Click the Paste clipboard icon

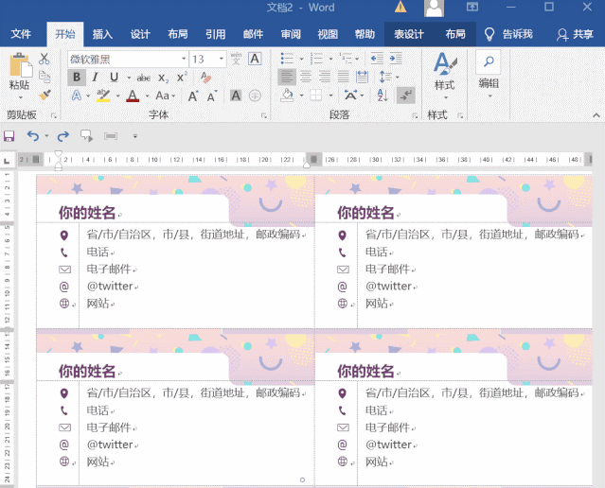click(20, 64)
